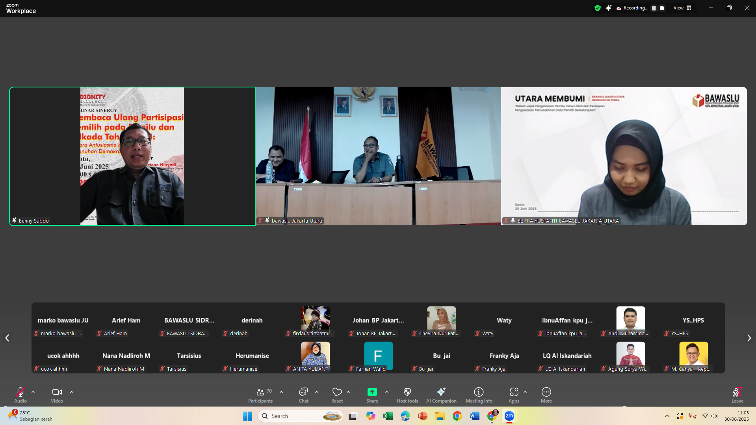Click the green Share screen button
The width and height of the screenshot is (756, 425).
372,395
